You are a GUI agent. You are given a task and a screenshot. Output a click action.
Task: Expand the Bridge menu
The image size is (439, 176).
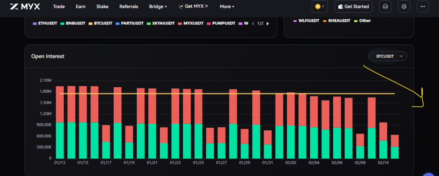tap(158, 7)
